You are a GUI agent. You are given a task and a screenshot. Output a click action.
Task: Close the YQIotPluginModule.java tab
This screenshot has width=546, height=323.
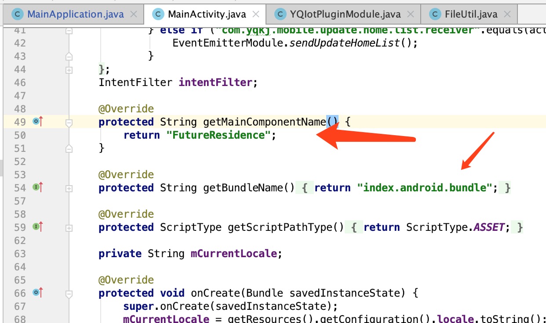click(x=411, y=14)
